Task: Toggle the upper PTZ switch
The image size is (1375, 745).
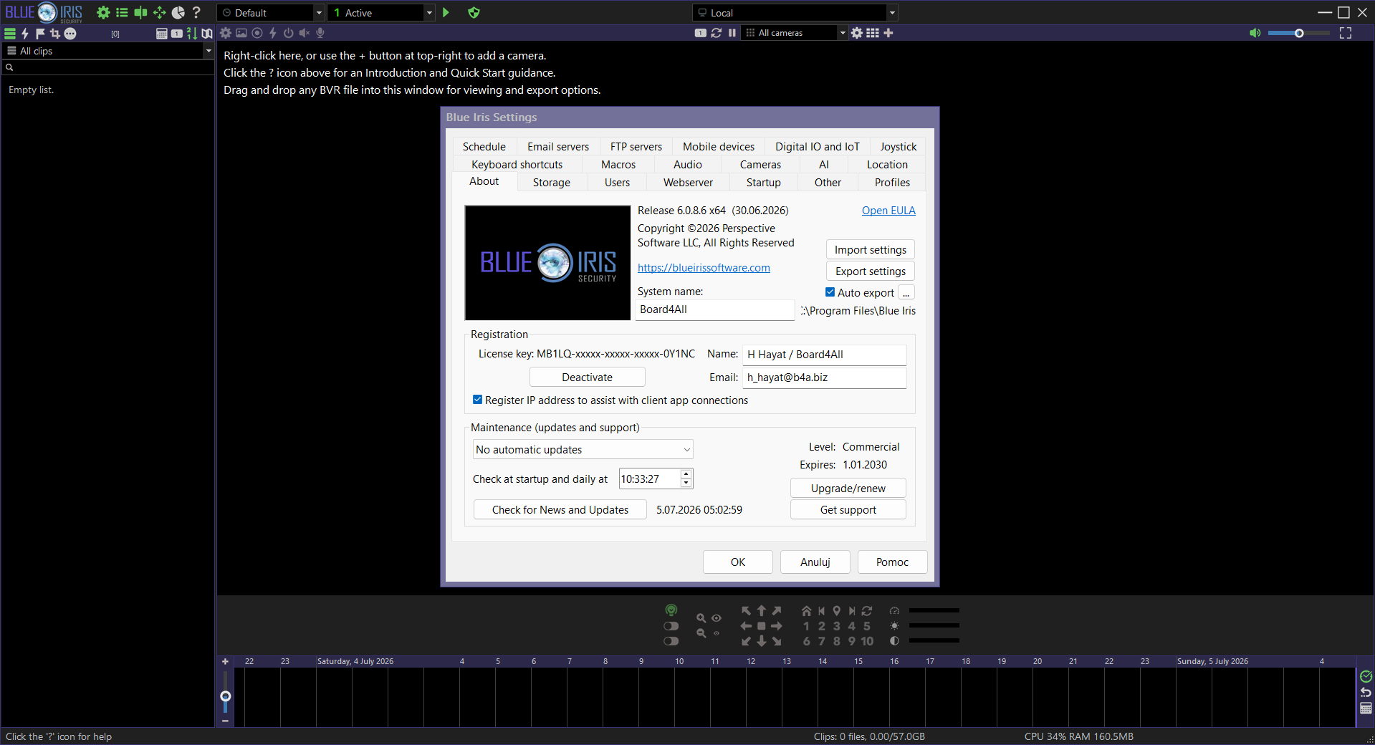Action: (671, 626)
